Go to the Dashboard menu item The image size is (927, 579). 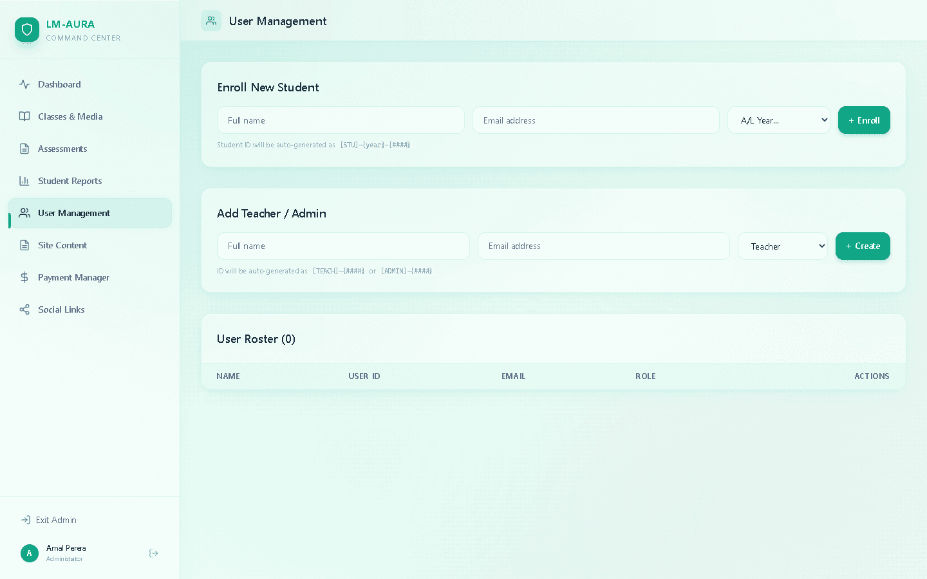click(89, 84)
